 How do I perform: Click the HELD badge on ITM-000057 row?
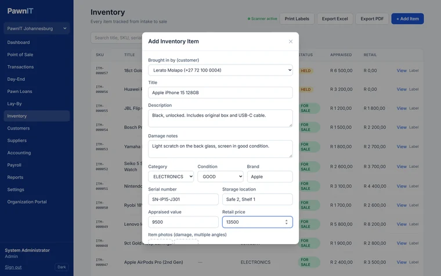(x=305, y=71)
